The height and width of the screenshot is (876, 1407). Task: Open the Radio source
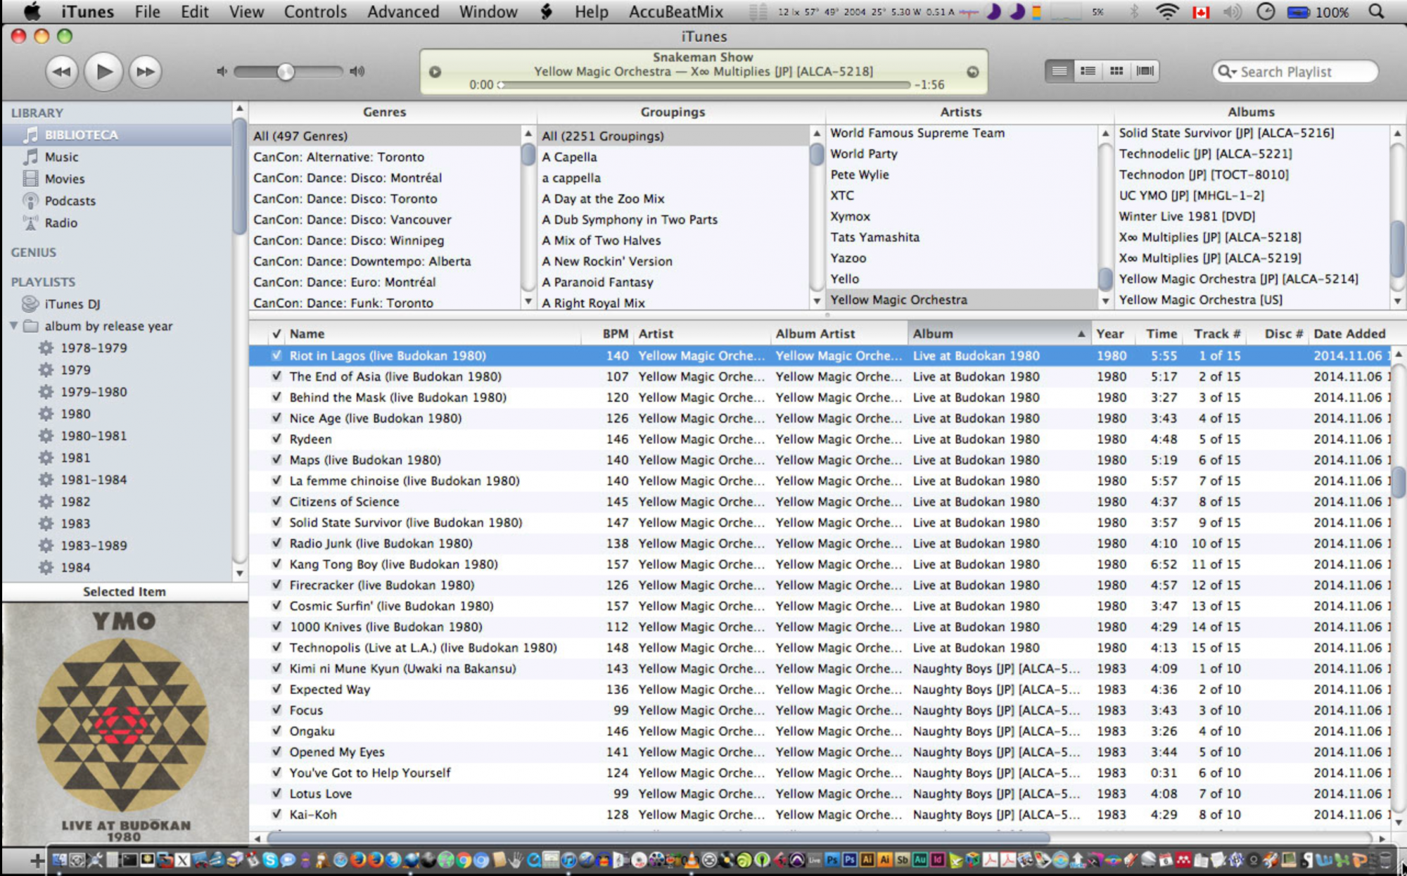[61, 222]
